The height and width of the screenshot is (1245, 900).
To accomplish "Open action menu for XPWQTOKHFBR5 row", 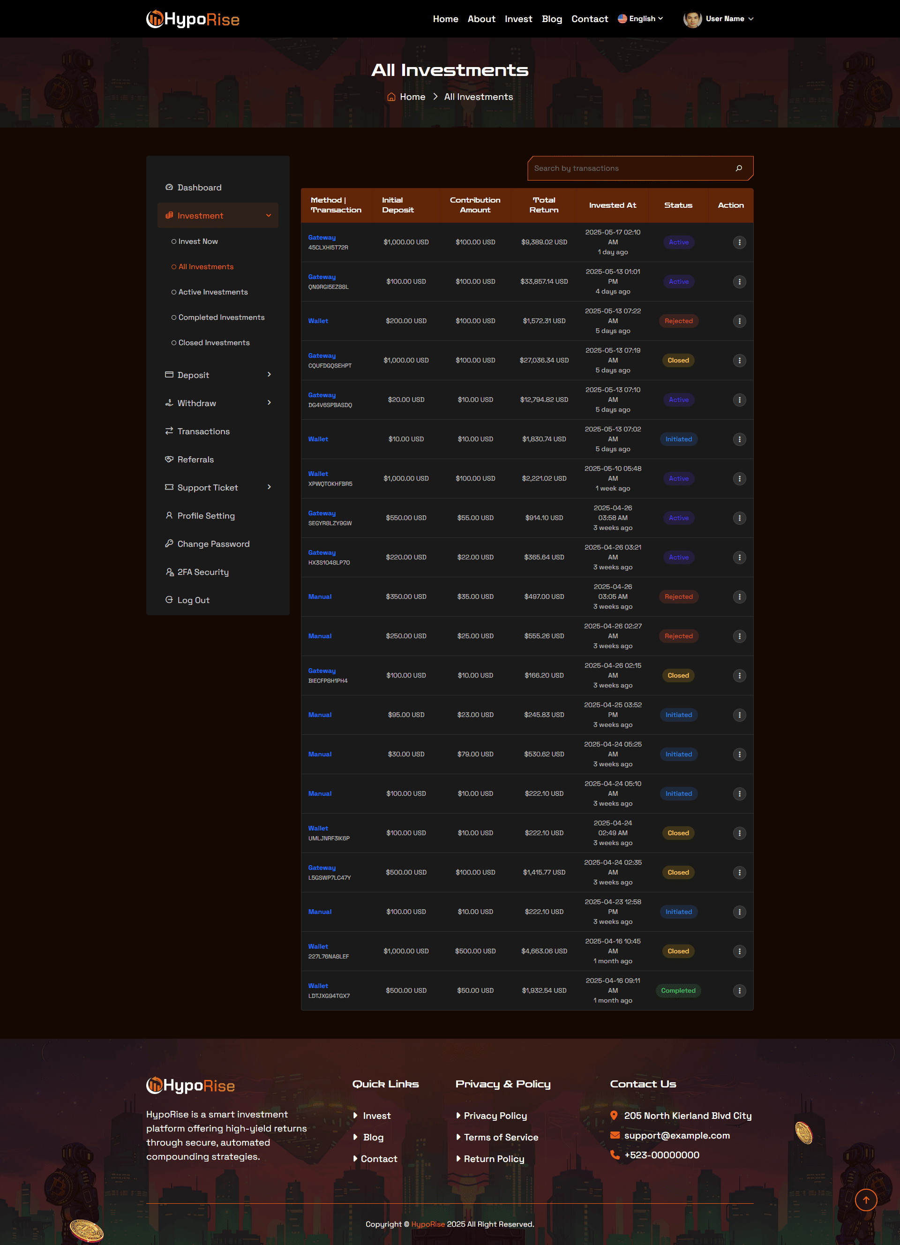I will (739, 479).
